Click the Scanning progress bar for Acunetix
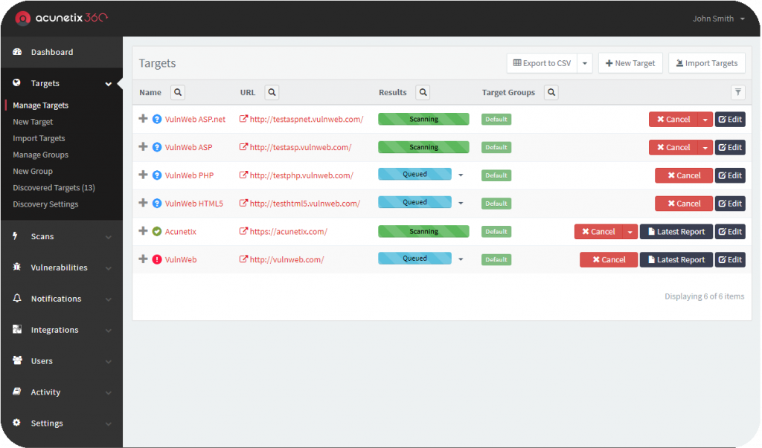Image resolution: width=762 pixels, height=448 pixels. (x=423, y=232)
